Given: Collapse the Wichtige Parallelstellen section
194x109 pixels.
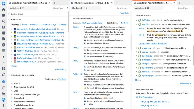Looking at the screenshot, I should [x=71, y=18].
